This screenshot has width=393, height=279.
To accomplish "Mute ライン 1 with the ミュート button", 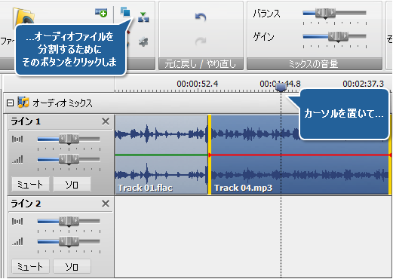I will [30, 184].
